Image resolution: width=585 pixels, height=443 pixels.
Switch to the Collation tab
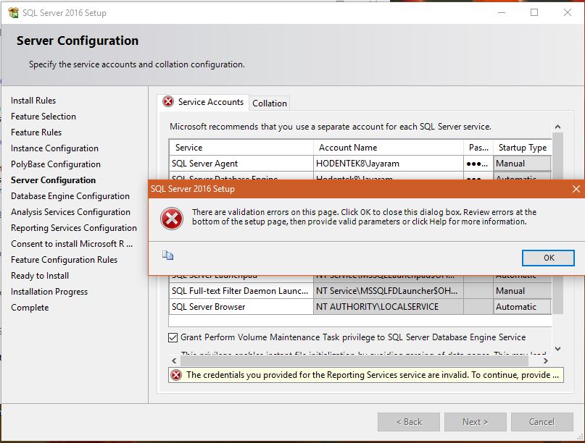click(269, 103)
